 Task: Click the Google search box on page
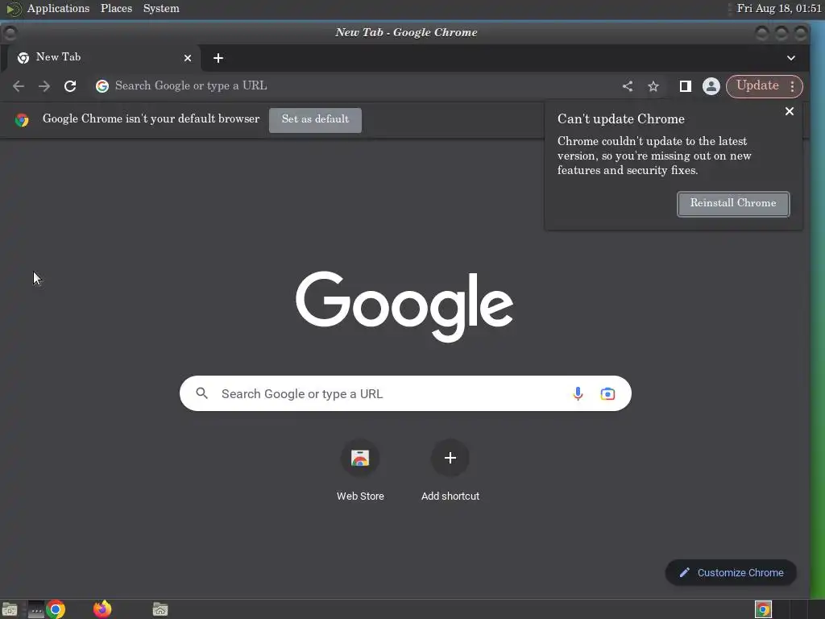coord(405,393)
